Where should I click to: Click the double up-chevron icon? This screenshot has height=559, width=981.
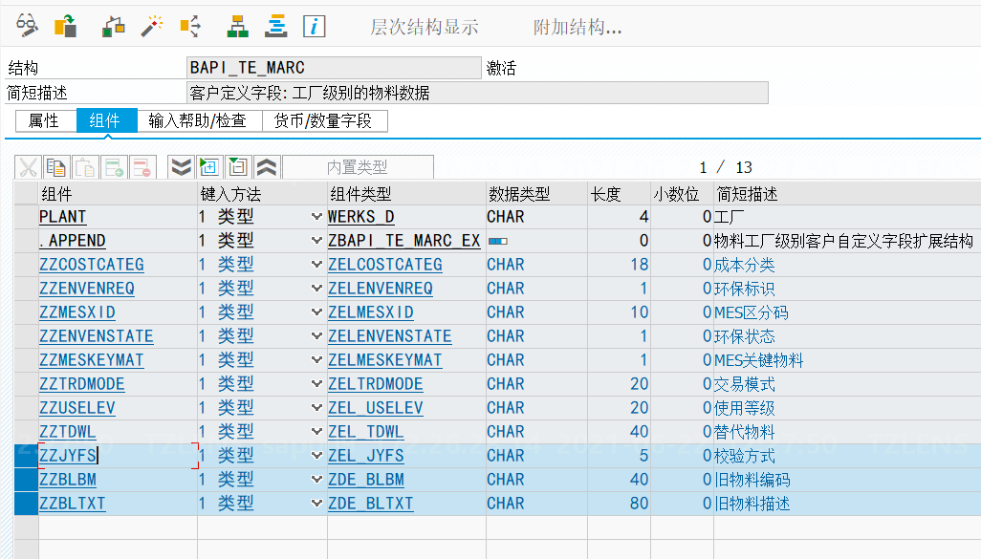click(x=266, y=166)
